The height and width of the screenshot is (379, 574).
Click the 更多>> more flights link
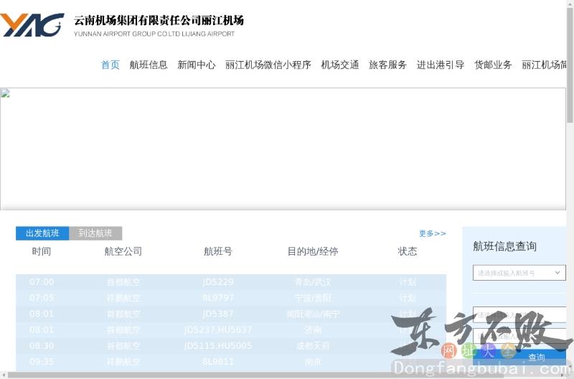pyautogui.click(x=433, y=233)
